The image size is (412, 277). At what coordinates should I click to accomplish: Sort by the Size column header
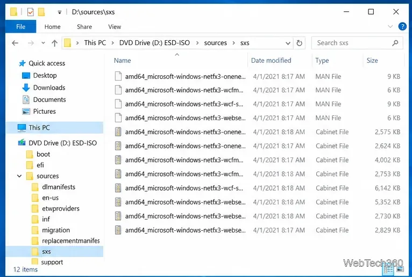point(372,61)
